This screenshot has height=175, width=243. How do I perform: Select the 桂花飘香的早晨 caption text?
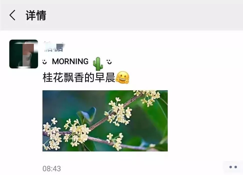click(79, 78)
